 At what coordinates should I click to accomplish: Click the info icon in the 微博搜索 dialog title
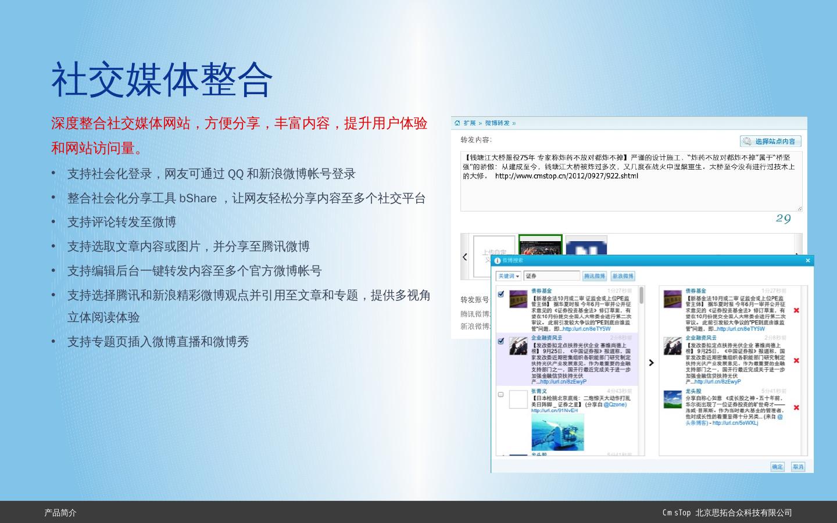click(497, 261)
